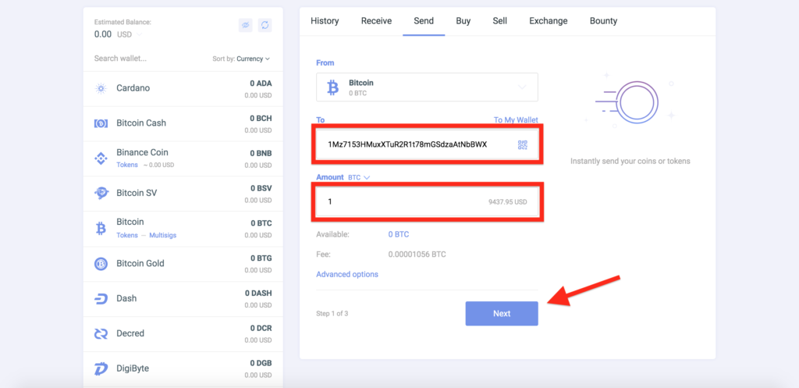Viewport: 799px width, 388px height.
Task: Click the 0.00001056 BTC fee value
Action: click(x=417, y=255)
